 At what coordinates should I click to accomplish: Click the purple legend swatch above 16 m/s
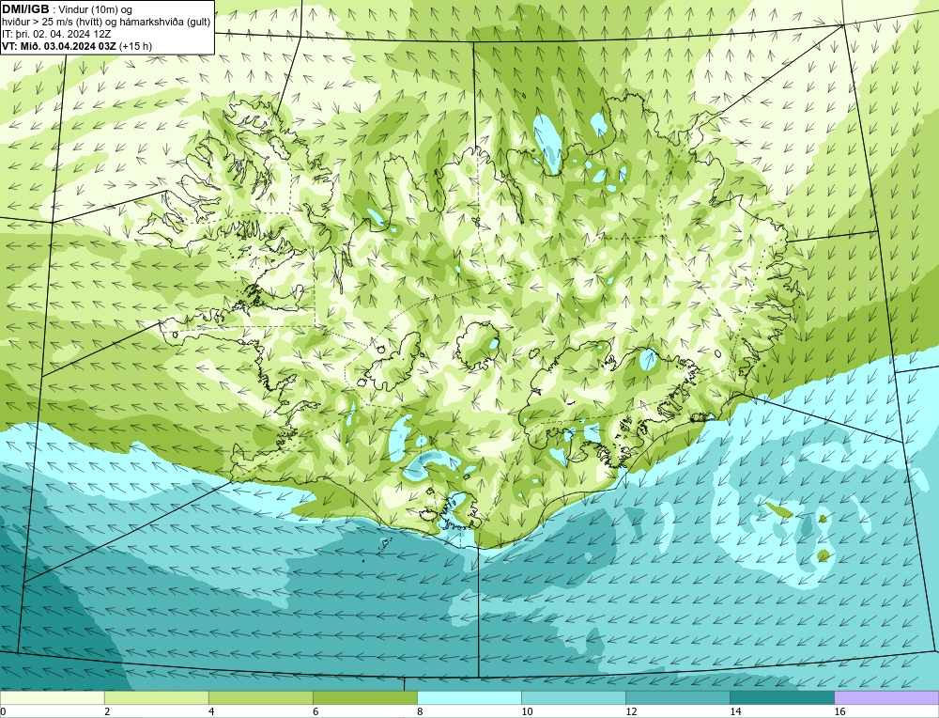(x=886, y=697)
